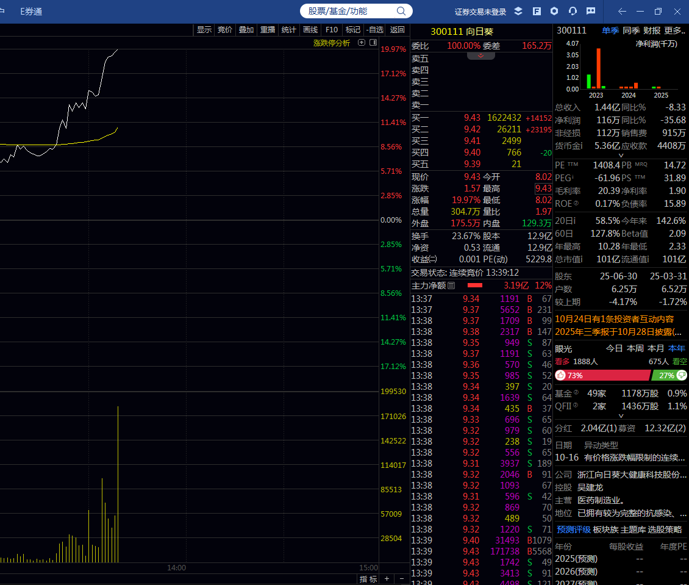Viewport: 689px width, 585px height.
Task: Open the 主题库 tab
Action: (x=633, y=529)
